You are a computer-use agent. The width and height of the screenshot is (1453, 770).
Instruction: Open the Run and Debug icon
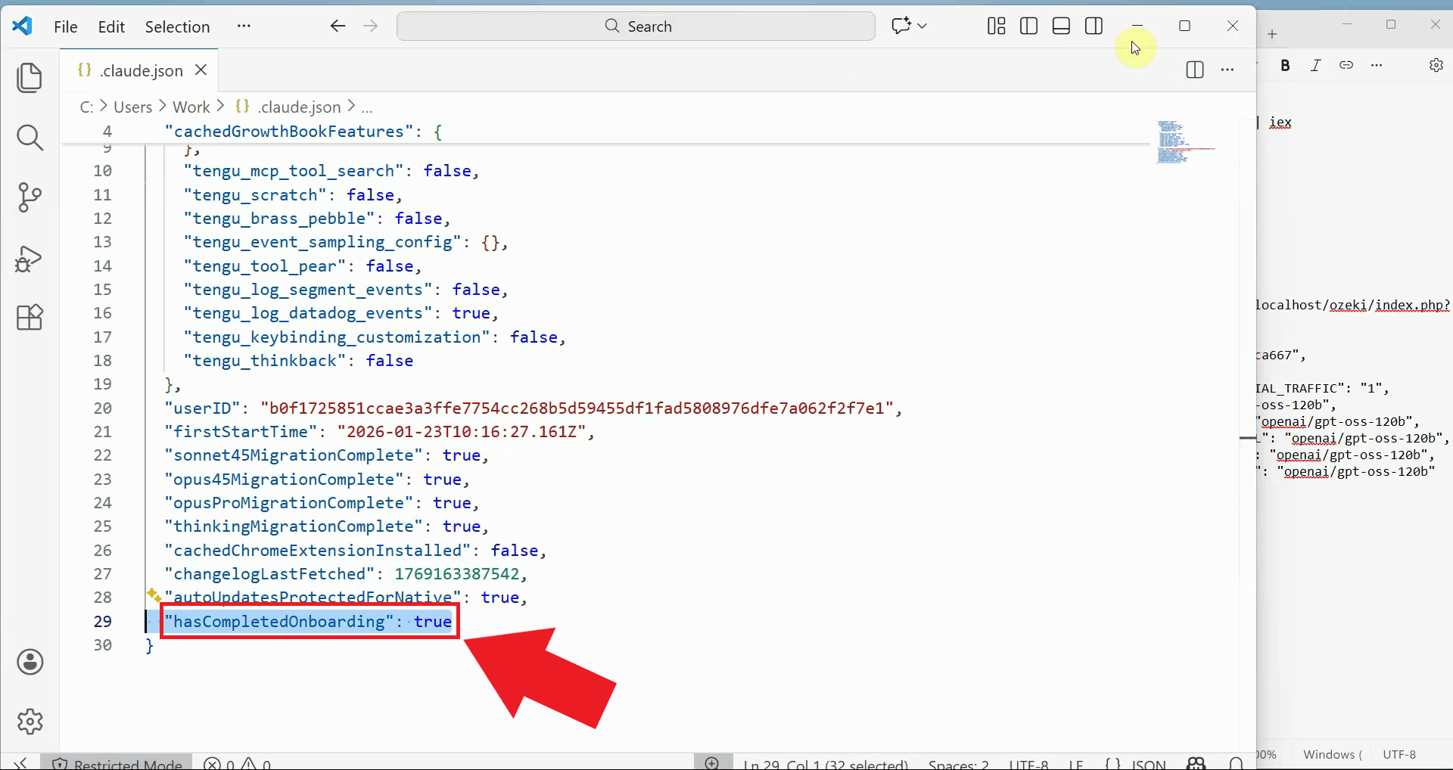coord(30,258)
